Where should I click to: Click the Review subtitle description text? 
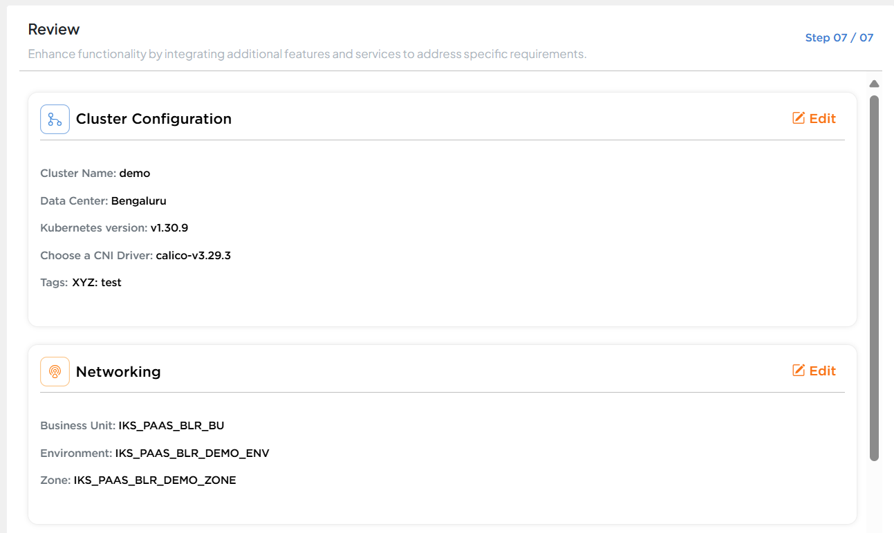[307, 53]
